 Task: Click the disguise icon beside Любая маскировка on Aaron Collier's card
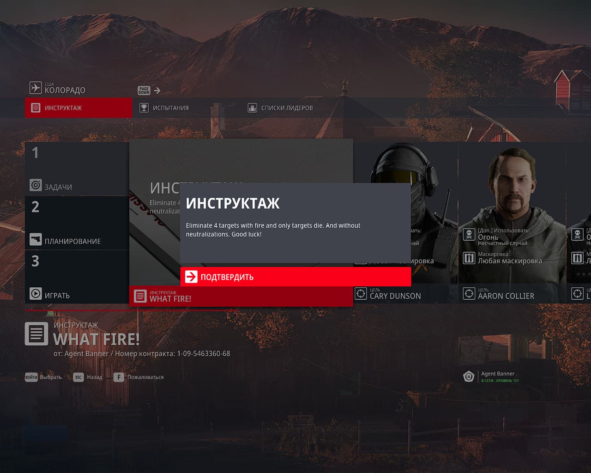pos(469,258)
